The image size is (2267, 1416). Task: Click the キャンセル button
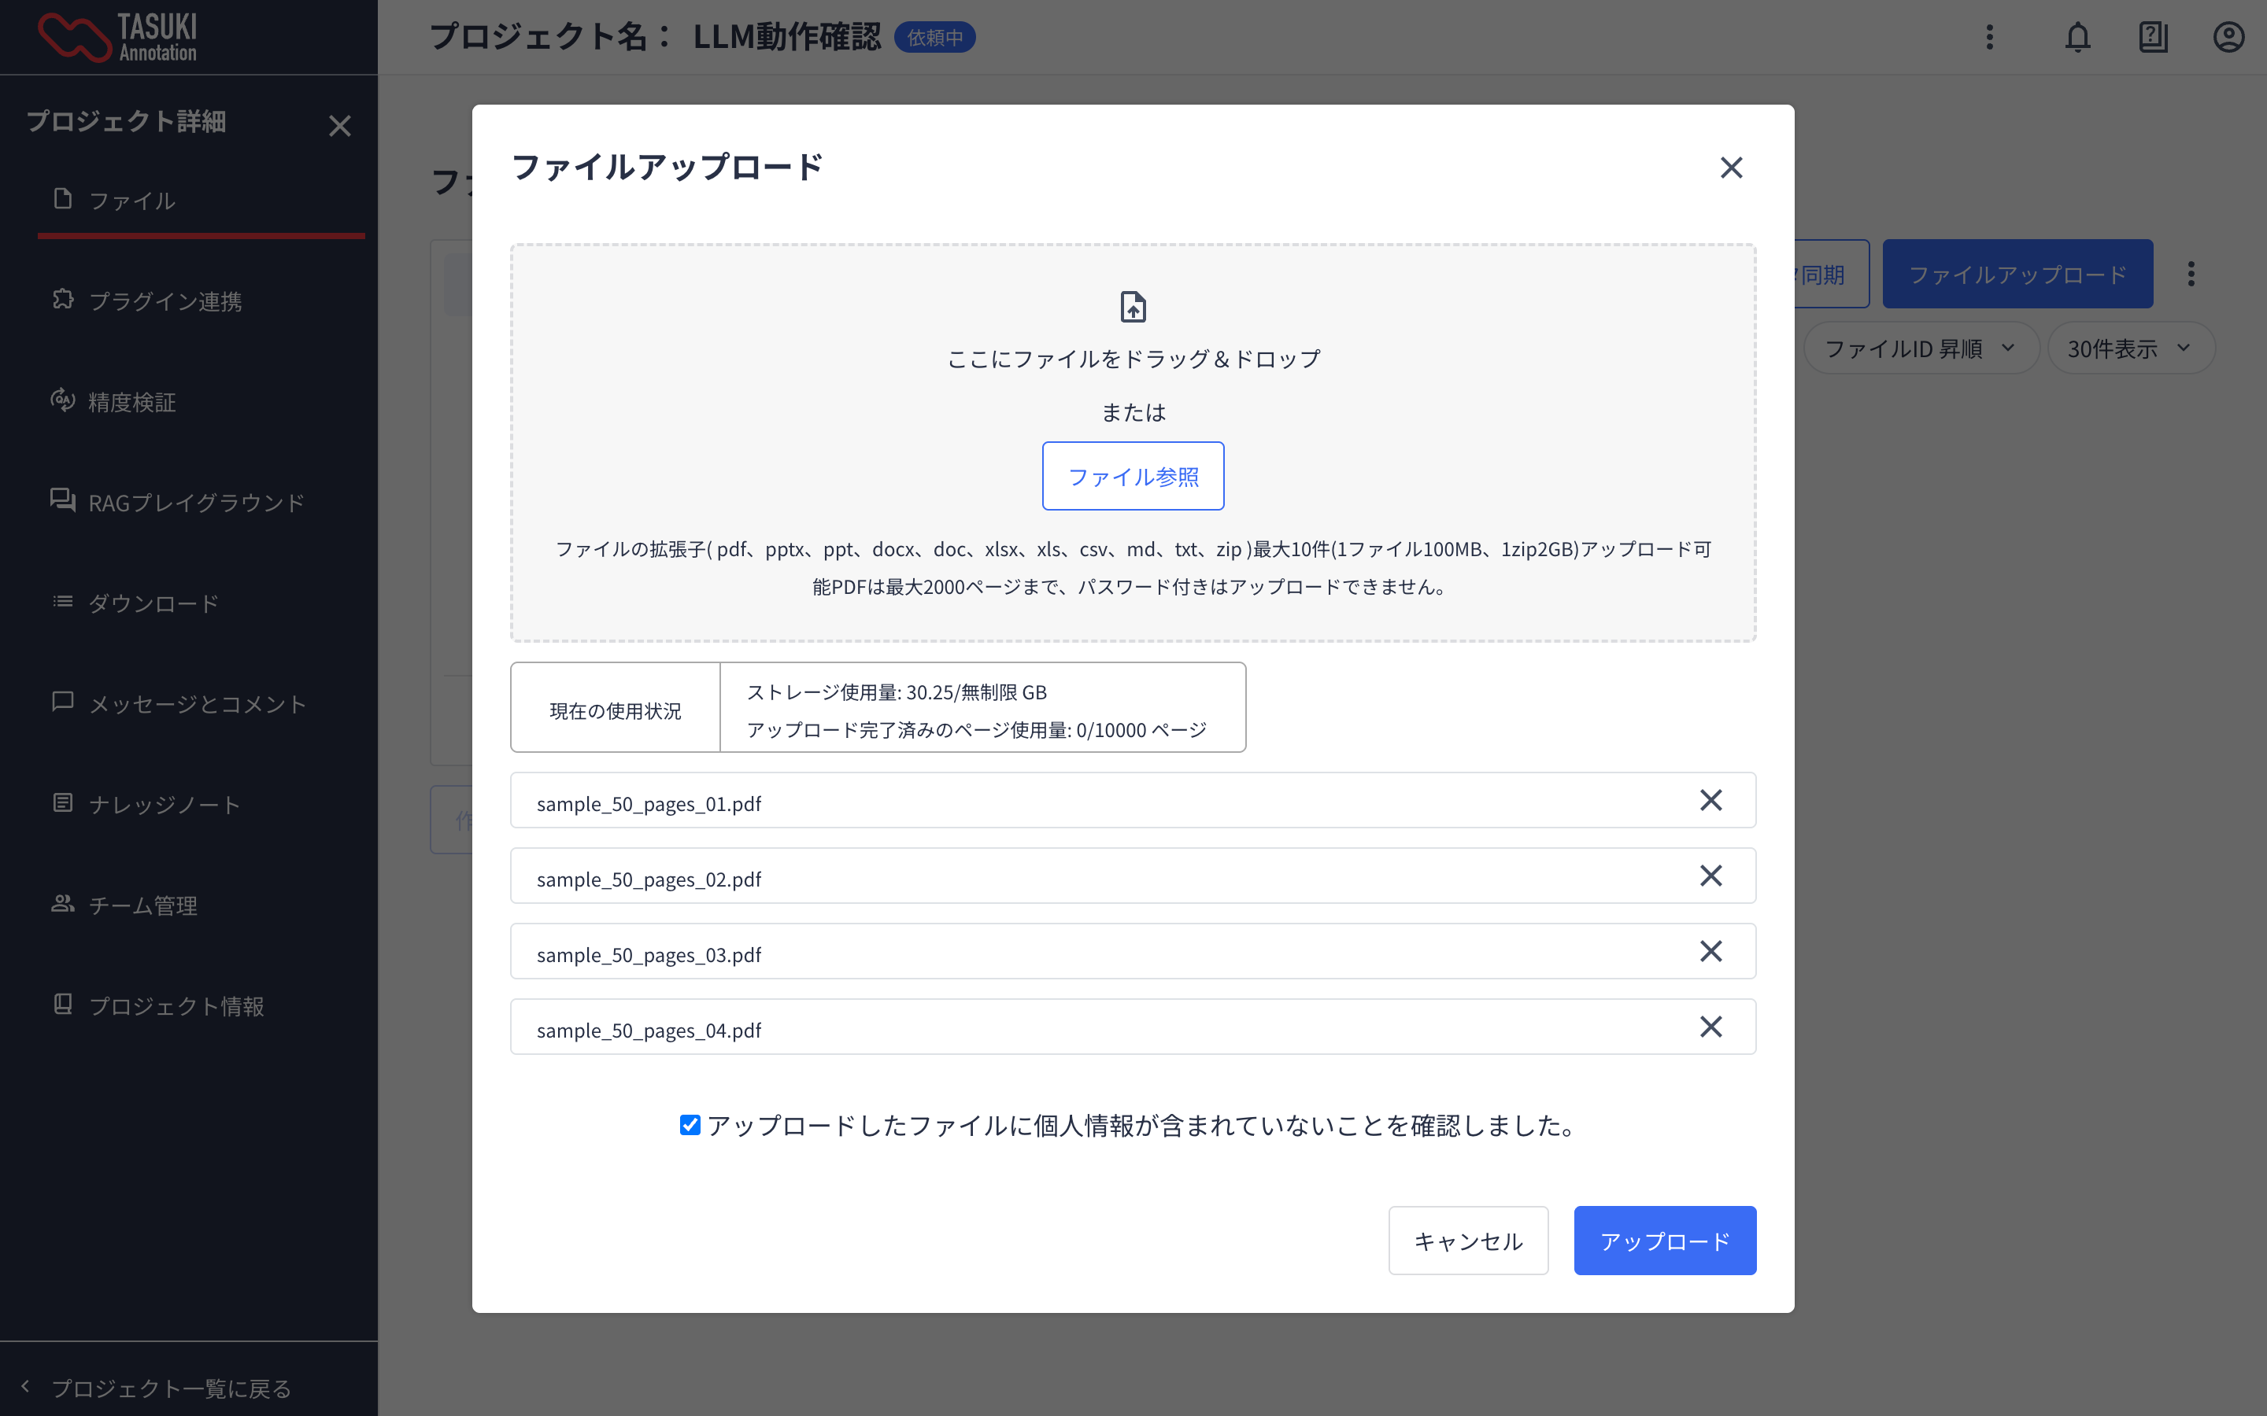[x=1468, y=1240]
